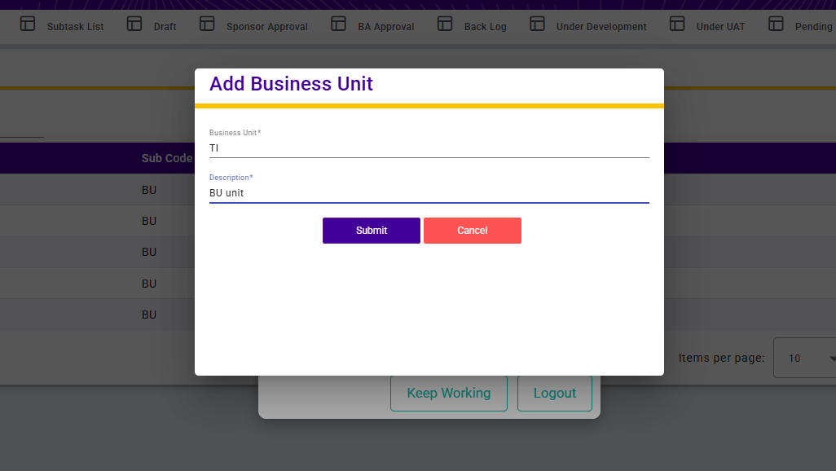
Task: Switch to the Under Development tab label
Action: click(x=601, y=27)
